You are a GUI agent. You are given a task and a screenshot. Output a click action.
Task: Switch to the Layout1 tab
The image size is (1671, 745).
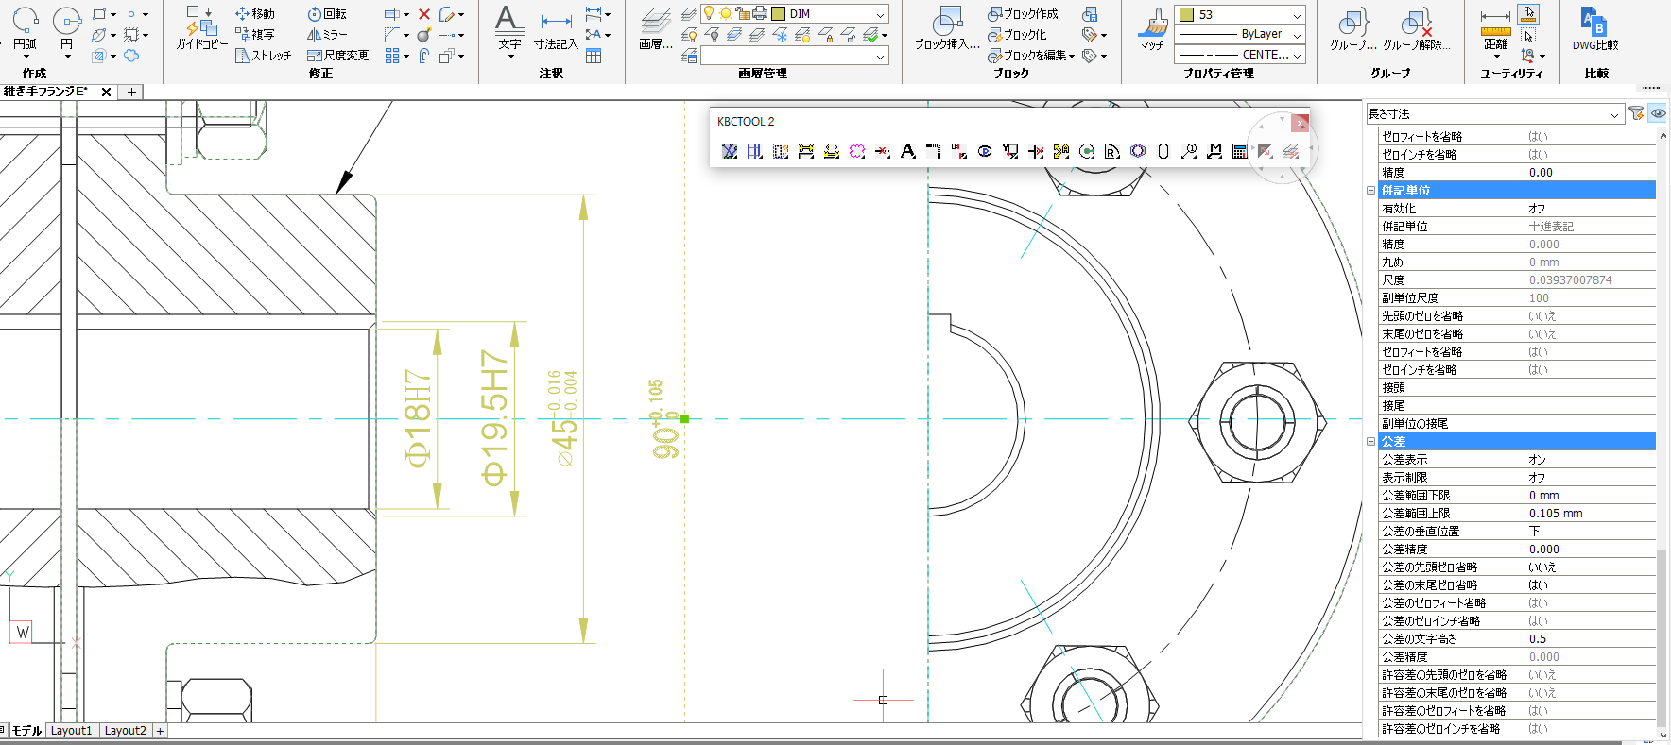coord(71,731)
